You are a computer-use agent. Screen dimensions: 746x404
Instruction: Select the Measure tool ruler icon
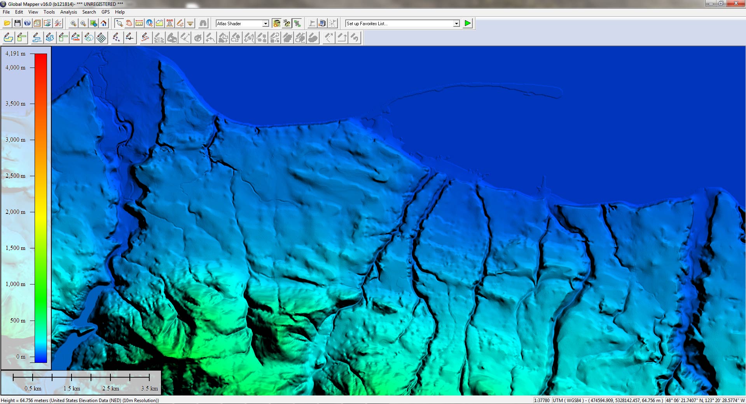(x=139, y=24)
